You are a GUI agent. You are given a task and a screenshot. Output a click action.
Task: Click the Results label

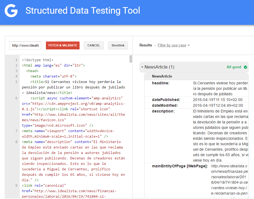[x=145, y=45]
